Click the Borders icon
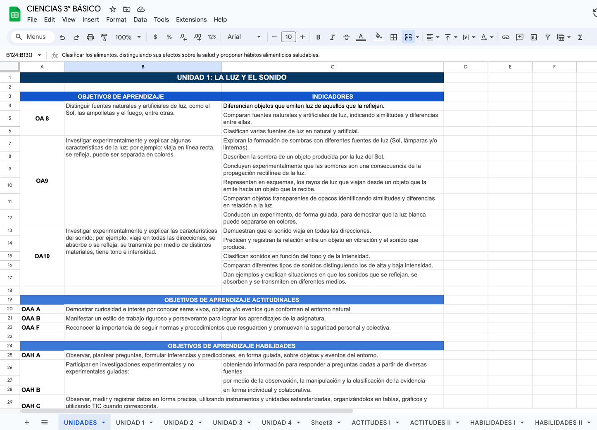 [x=394, y=37]
